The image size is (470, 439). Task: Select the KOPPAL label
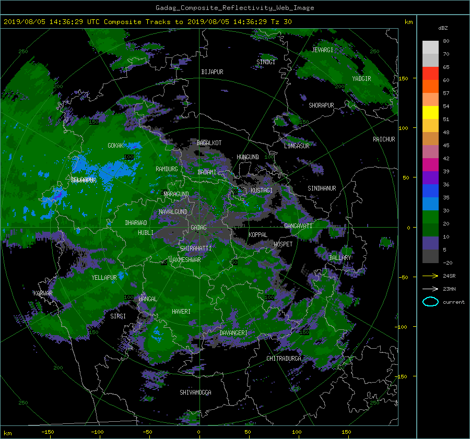coord(258,235)
